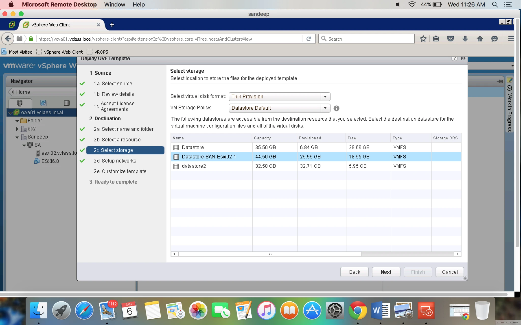Close the vSphere Web Client tab
Image resolution: width=521 pixels, height=325 pixels.
[98, 25]
